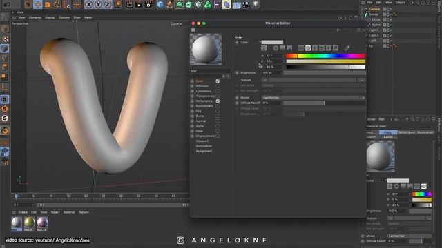
Task: Open viewport View menu
Action: coord(21,17)
